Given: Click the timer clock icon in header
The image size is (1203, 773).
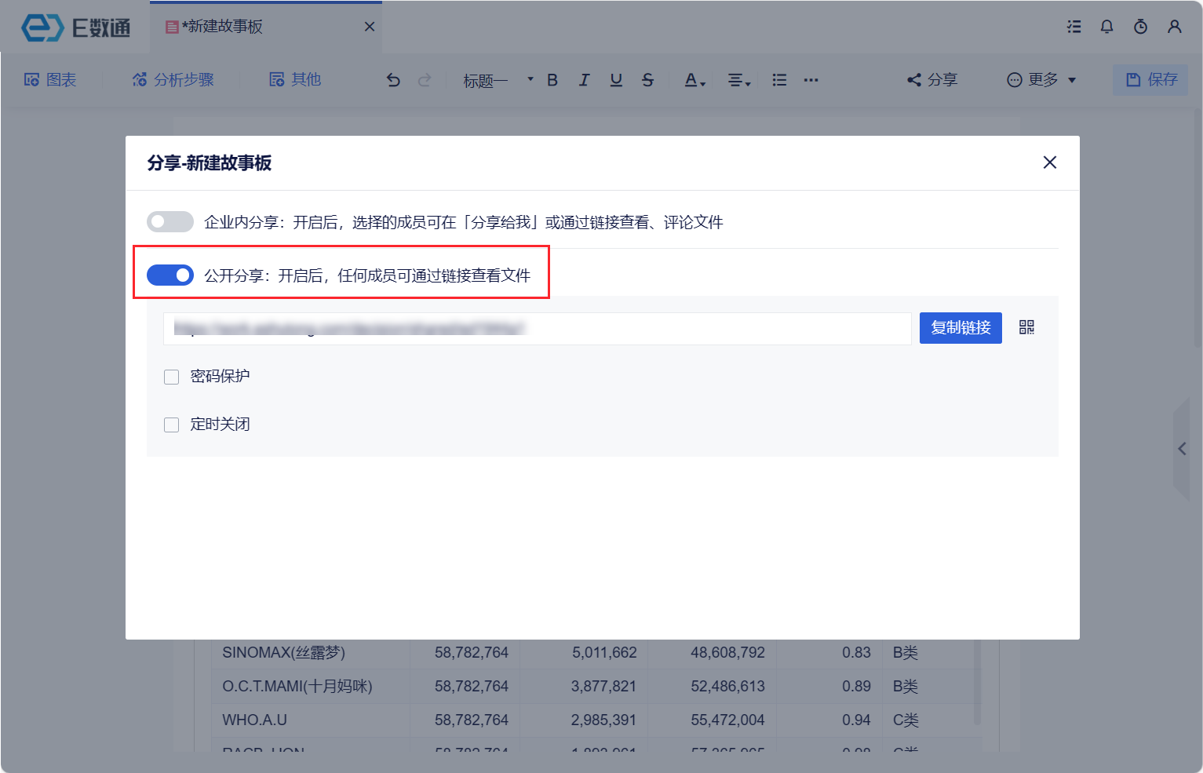Looking at the screenshot, I should [x=1140, y=27].
